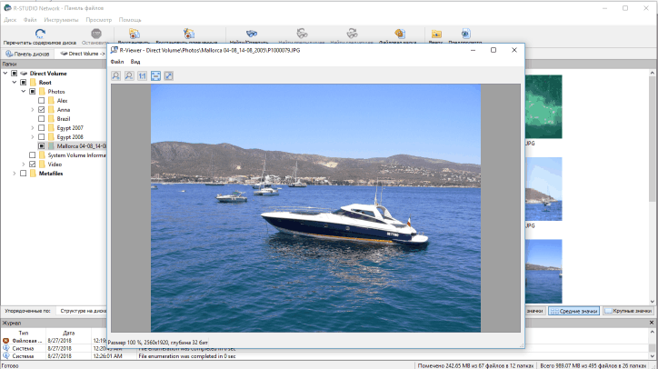Viewport: 658px width, 369px height.
Task: Click the Find Next toolbar icon
Action: [352, 34]
